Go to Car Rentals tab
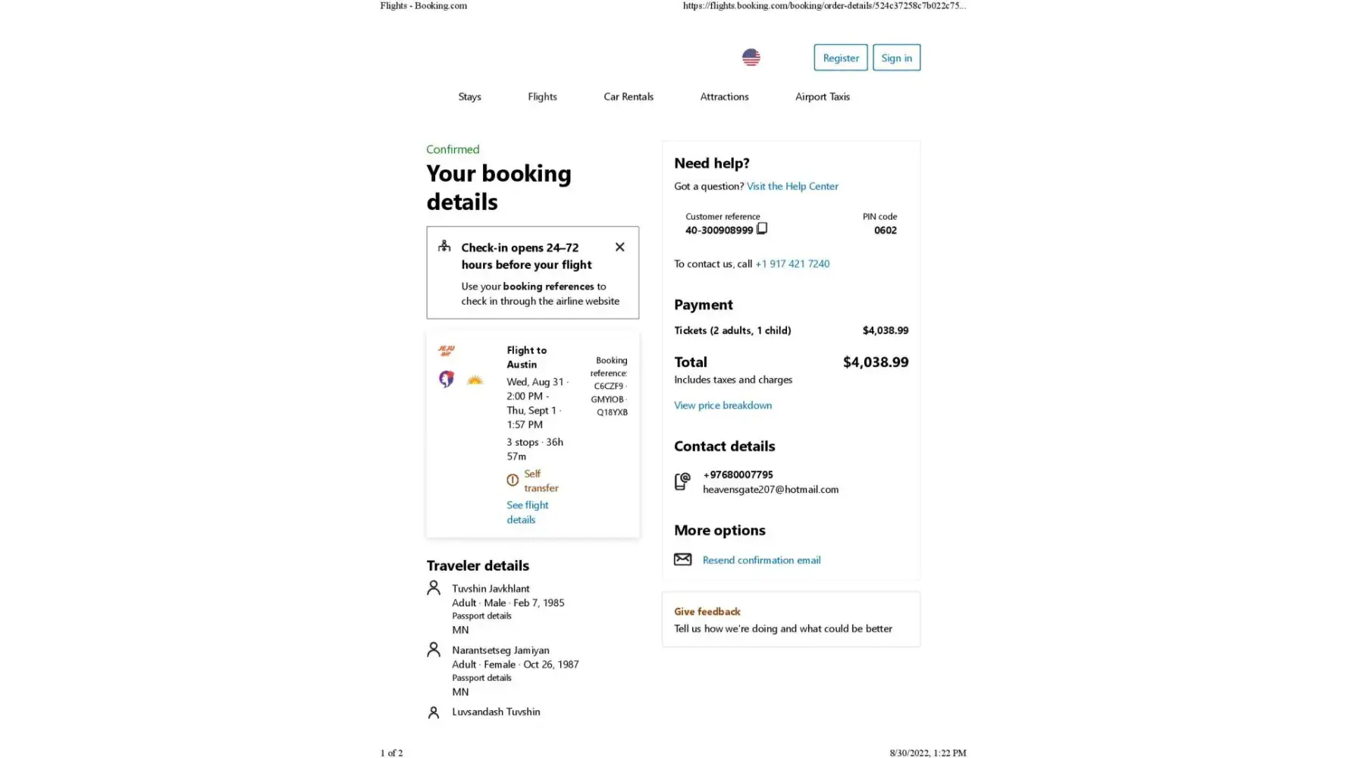1348x758 pixels. pyautogui.click(x=628, y=96)
